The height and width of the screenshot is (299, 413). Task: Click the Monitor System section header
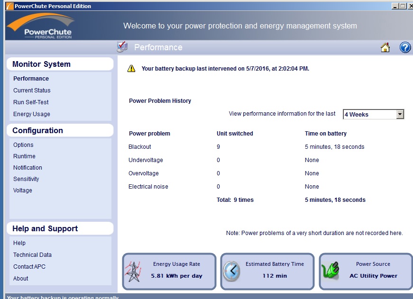point(60,64)
